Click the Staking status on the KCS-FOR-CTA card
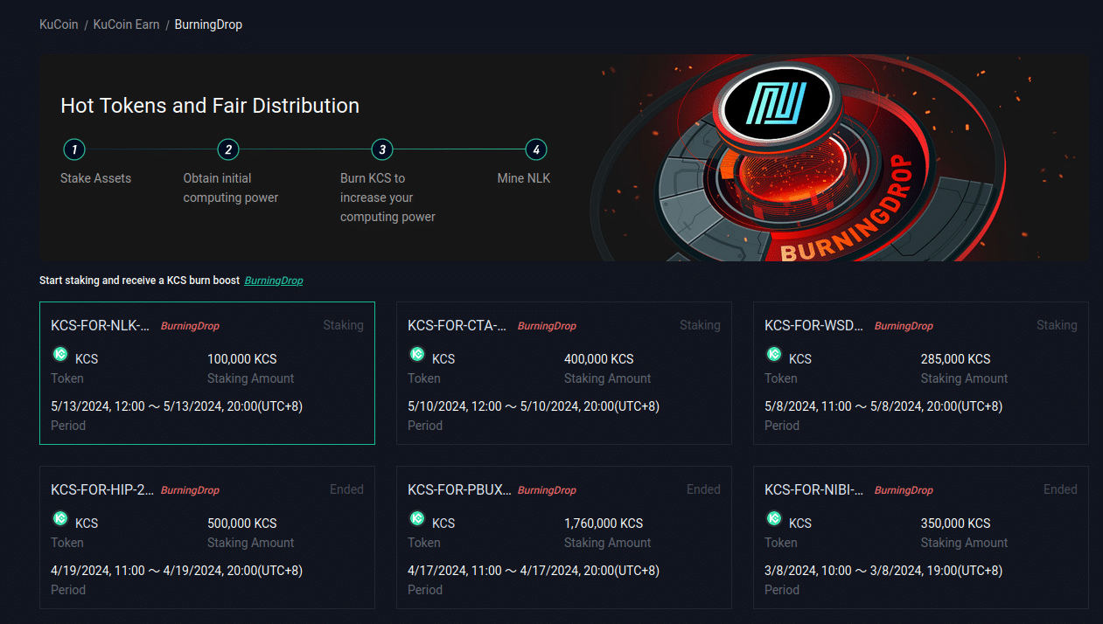 point(700,325)
